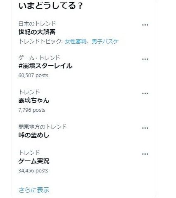The width and height of the screenshot is (176, 198).
Task: Open more options for ゲーム実況 trend
Action: click(x=145, y=154)
